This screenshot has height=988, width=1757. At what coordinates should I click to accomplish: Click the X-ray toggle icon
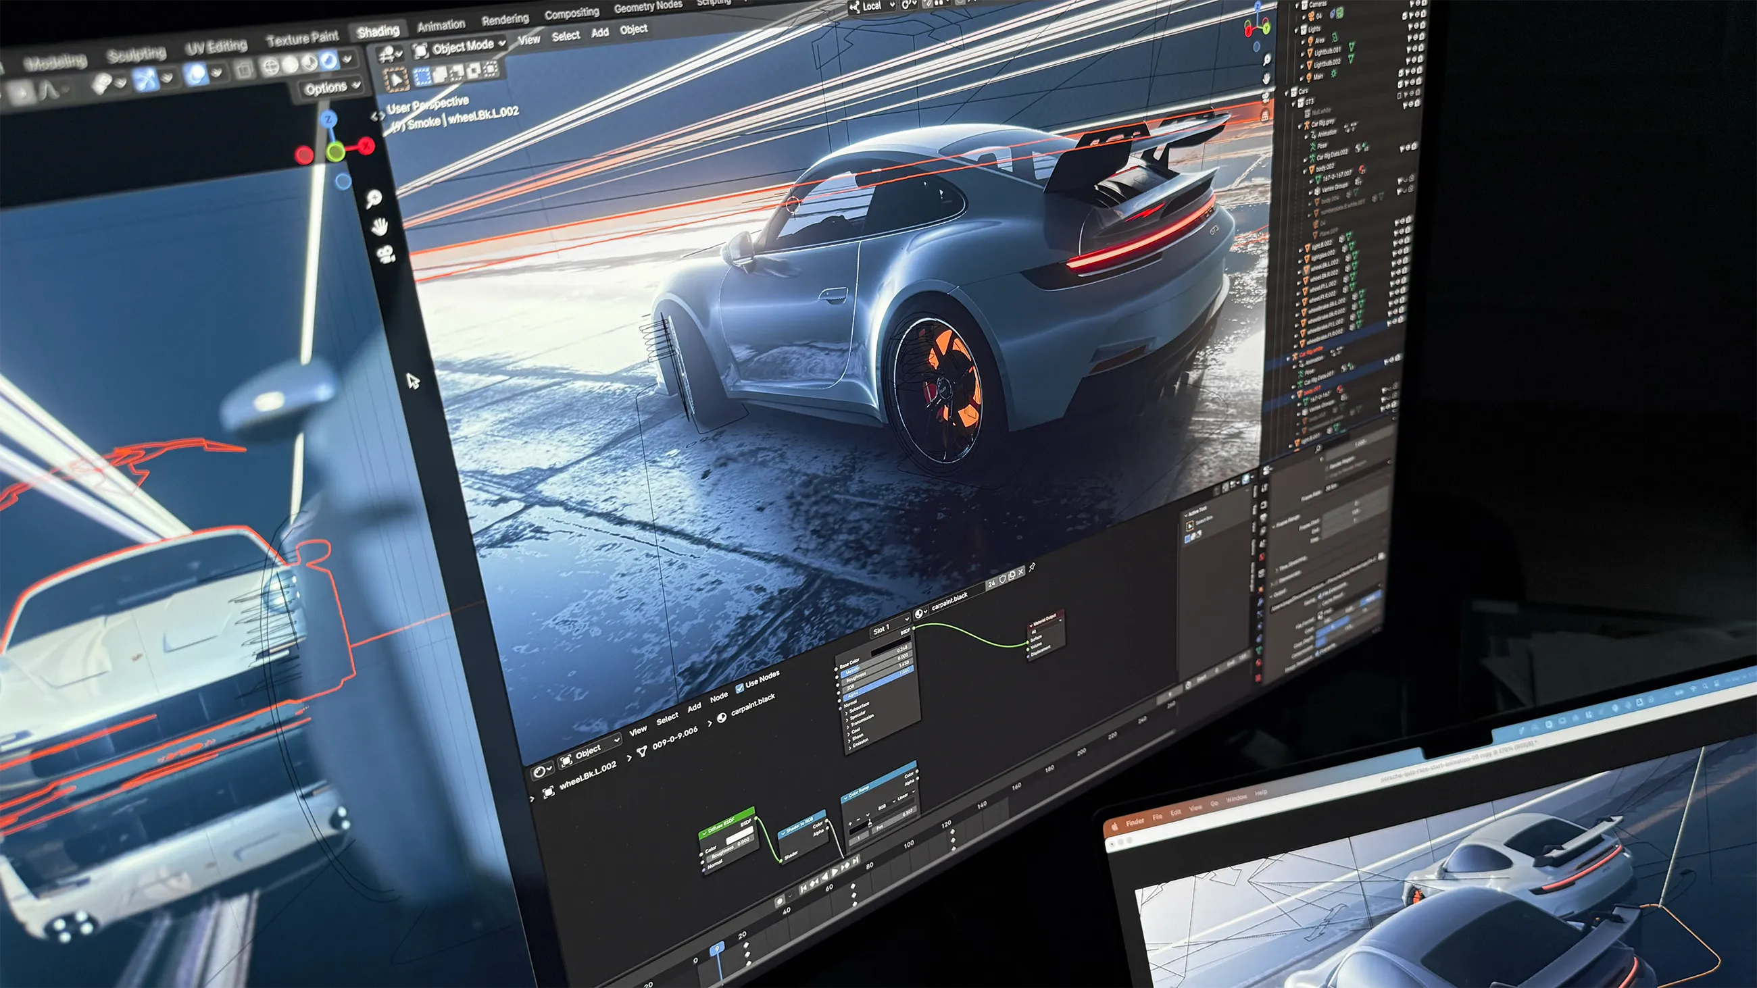pos(243,69)
